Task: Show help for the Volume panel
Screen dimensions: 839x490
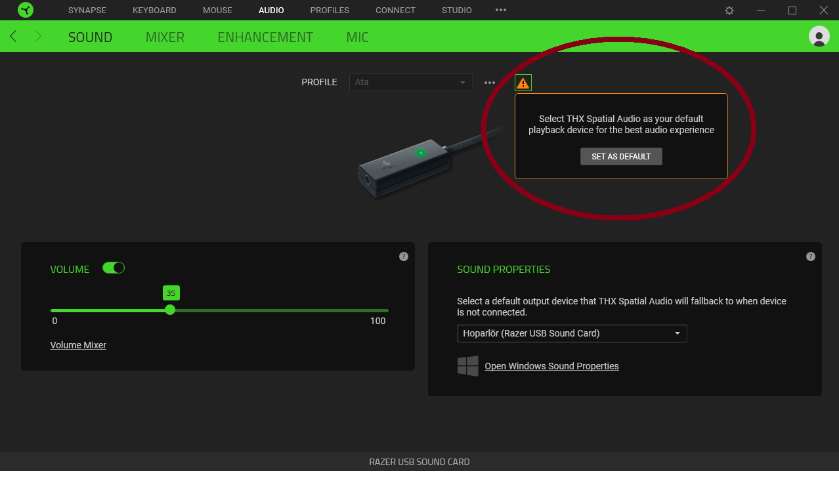Action: (404, 256)
